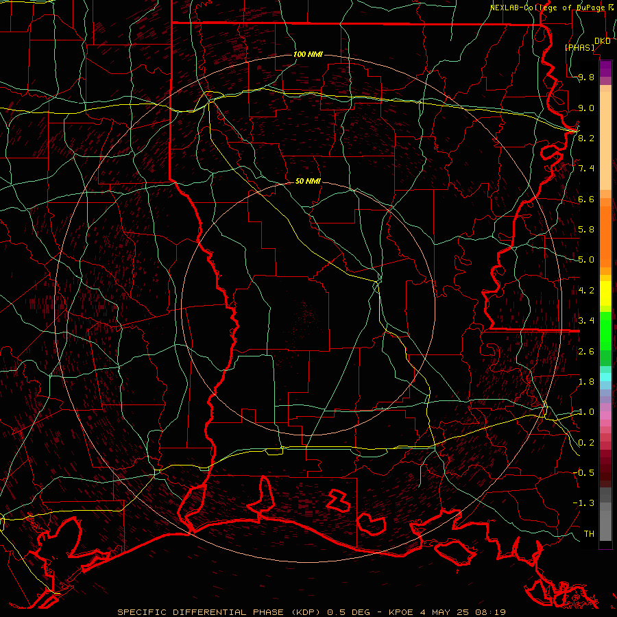This screenshot has width=617, height=617.
Task: Click the 7.4 legend value label
Action: (586, 169)
